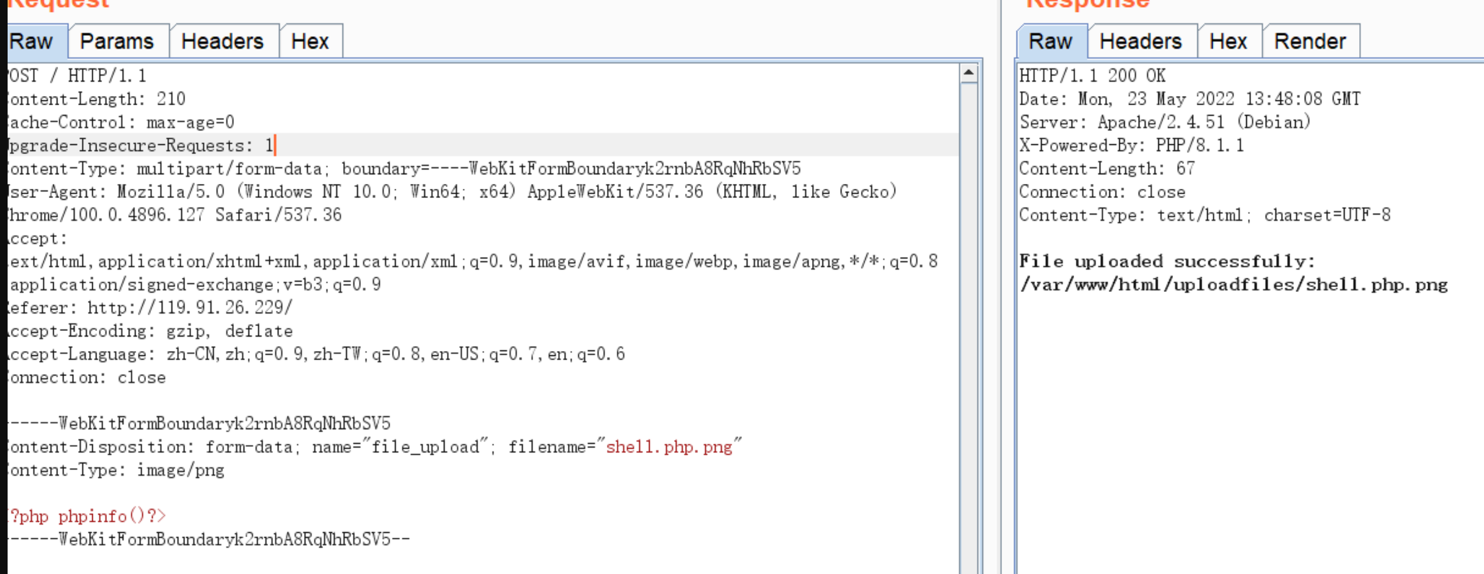Click the response 'Connection: close' line
This screenshot has height=574, width=1484.
1102,192
